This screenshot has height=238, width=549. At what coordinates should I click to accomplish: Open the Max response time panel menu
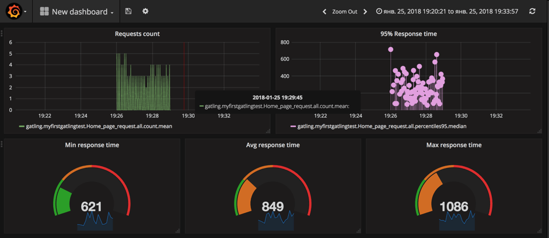click(x=454, y=145)
